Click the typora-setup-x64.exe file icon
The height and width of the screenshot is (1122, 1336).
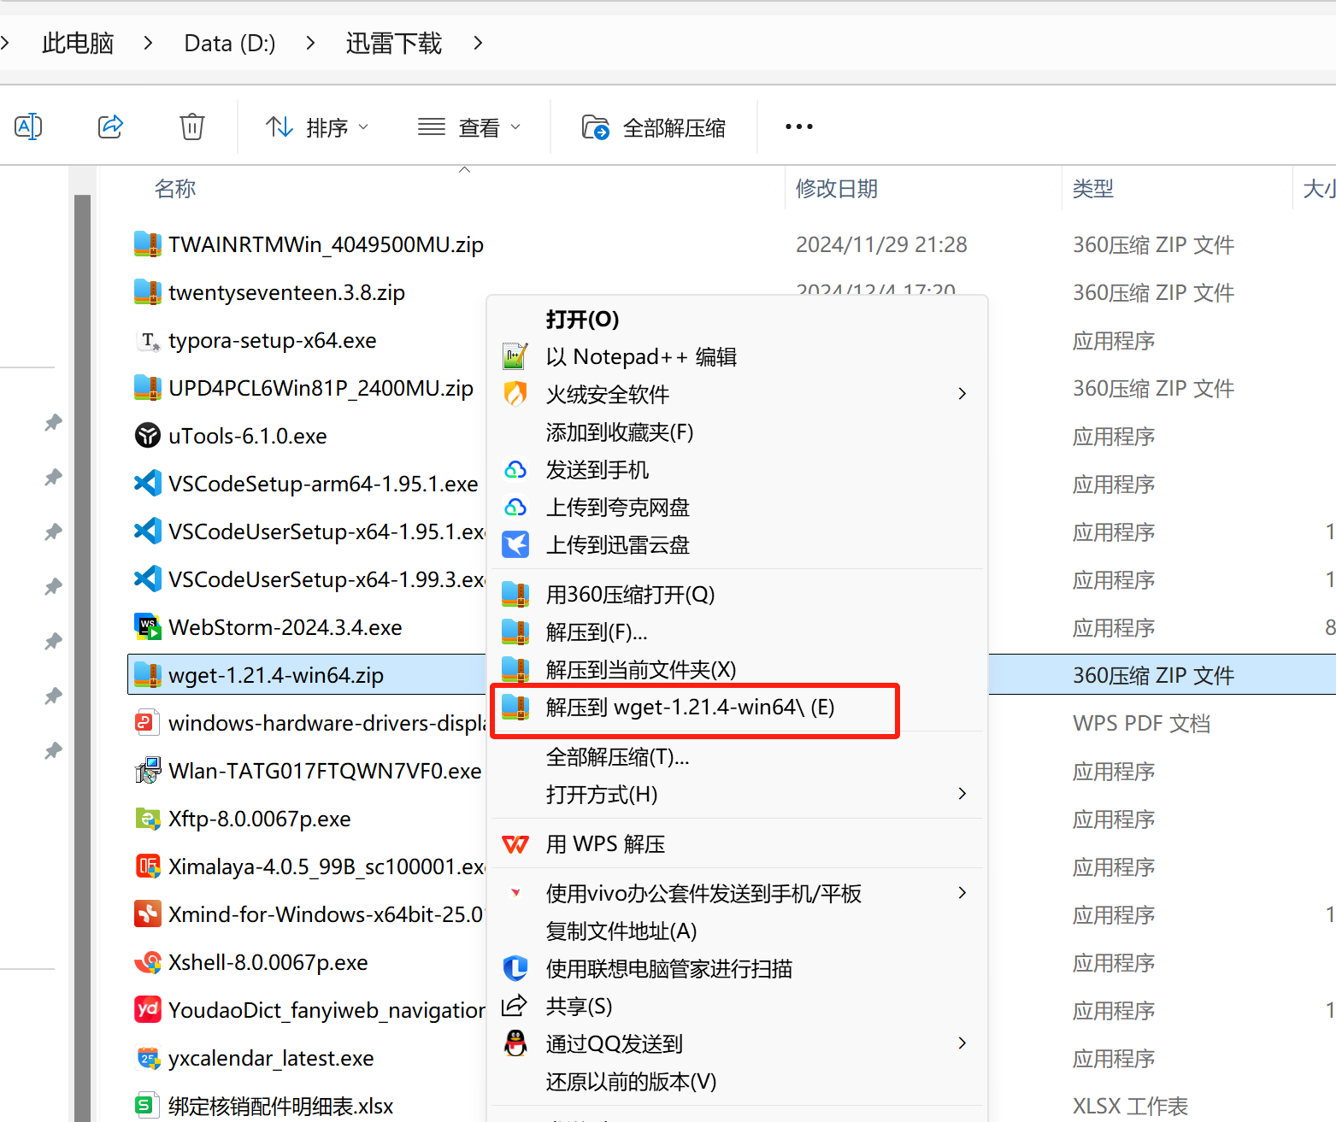tap(148, 340)
